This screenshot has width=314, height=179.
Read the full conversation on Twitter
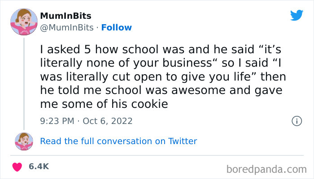pos(118,141)
